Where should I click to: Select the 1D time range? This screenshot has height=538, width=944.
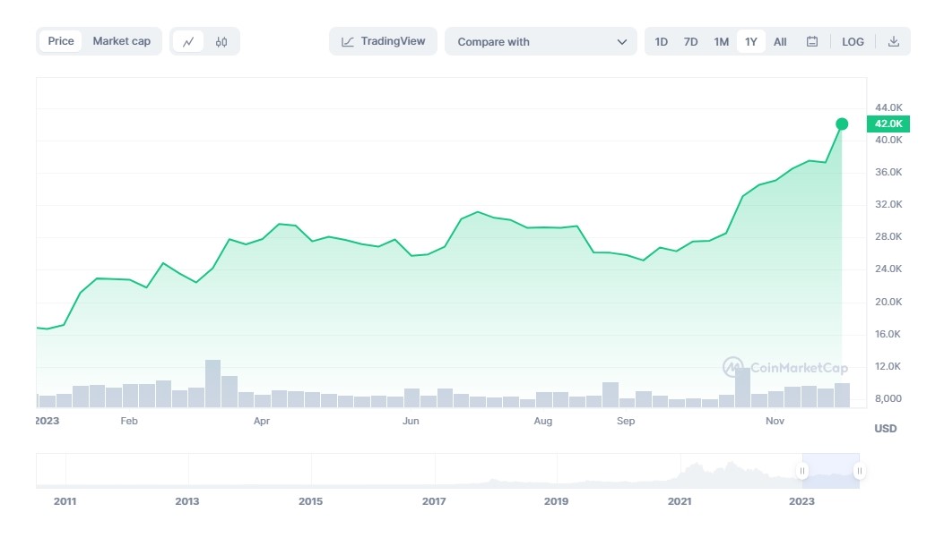(x=661, y=41)
